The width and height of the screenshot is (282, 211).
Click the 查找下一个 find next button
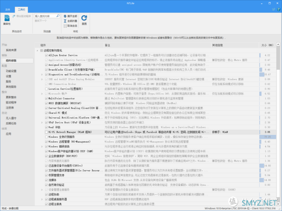pos(41,21)
